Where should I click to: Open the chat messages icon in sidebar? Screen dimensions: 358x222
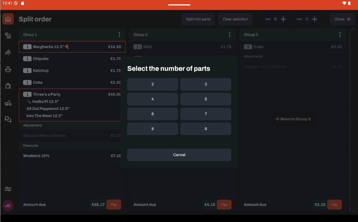[x=8, y=119]
